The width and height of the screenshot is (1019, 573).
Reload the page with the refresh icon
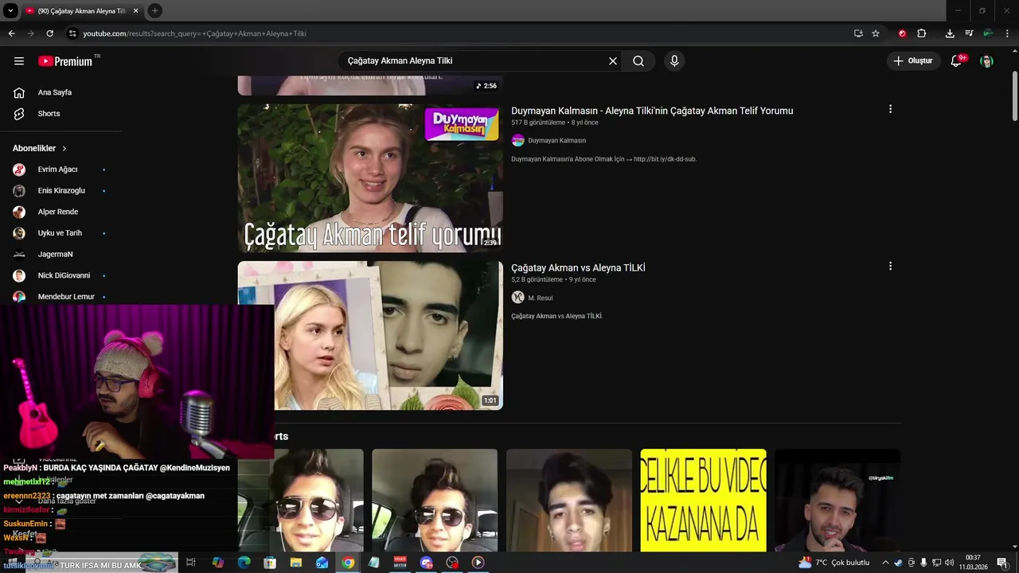pos(49,33)
